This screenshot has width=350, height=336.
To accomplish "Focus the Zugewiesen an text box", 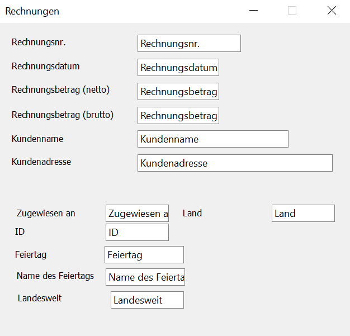I will (x=137, y=213).
